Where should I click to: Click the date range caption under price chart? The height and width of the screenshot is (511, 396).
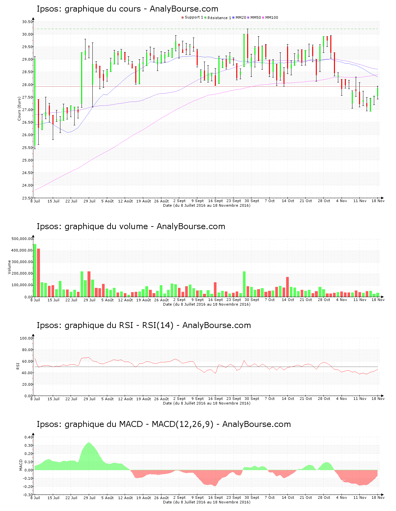(x=207, y=205)
